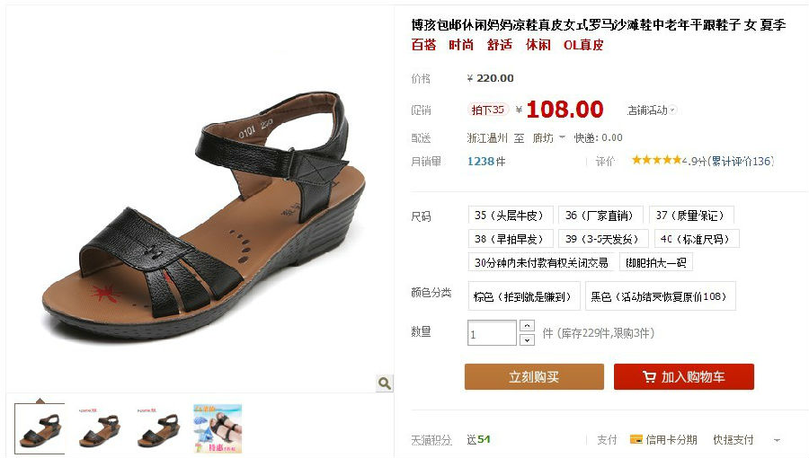Screen dimensions: 809x458
Task: Pick the 黑色 black color option
Action: tap(660, 295)
